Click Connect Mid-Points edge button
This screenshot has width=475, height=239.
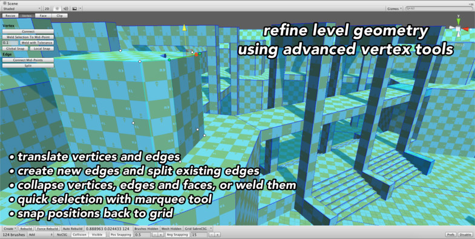click(28, 60)
